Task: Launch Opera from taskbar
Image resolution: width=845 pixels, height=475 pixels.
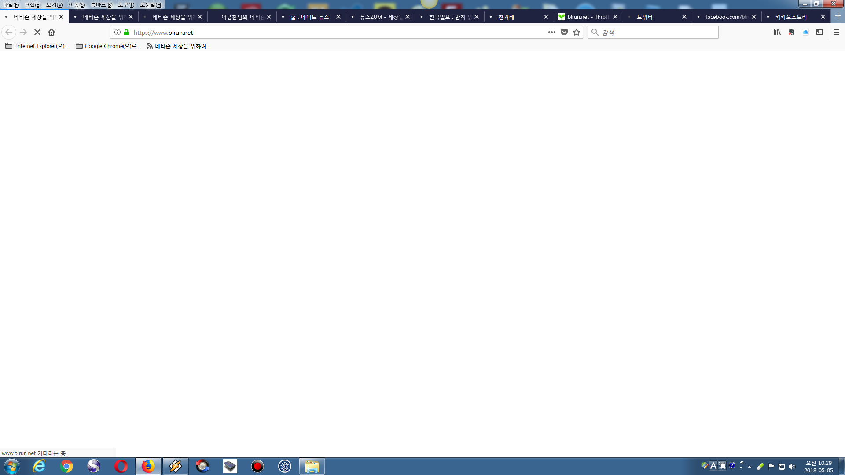Action: point(121,466)
